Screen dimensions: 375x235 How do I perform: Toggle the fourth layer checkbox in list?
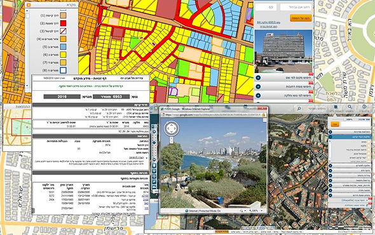coord(369,154)
